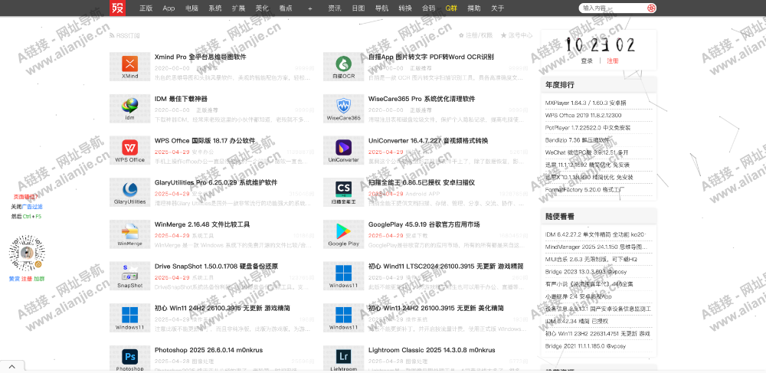
Task: Open the WinMerge 2.16.48 文件比较工具 title
Action: pos(202,224)
